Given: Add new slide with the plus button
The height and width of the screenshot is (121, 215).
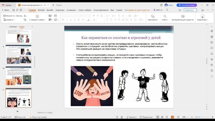Looking at the screenshot, I should tap(17, 111).
